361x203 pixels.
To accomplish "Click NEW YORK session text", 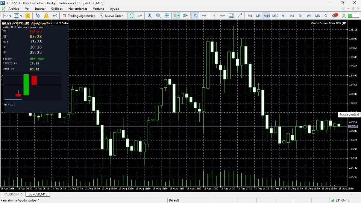I will [37, 59].
